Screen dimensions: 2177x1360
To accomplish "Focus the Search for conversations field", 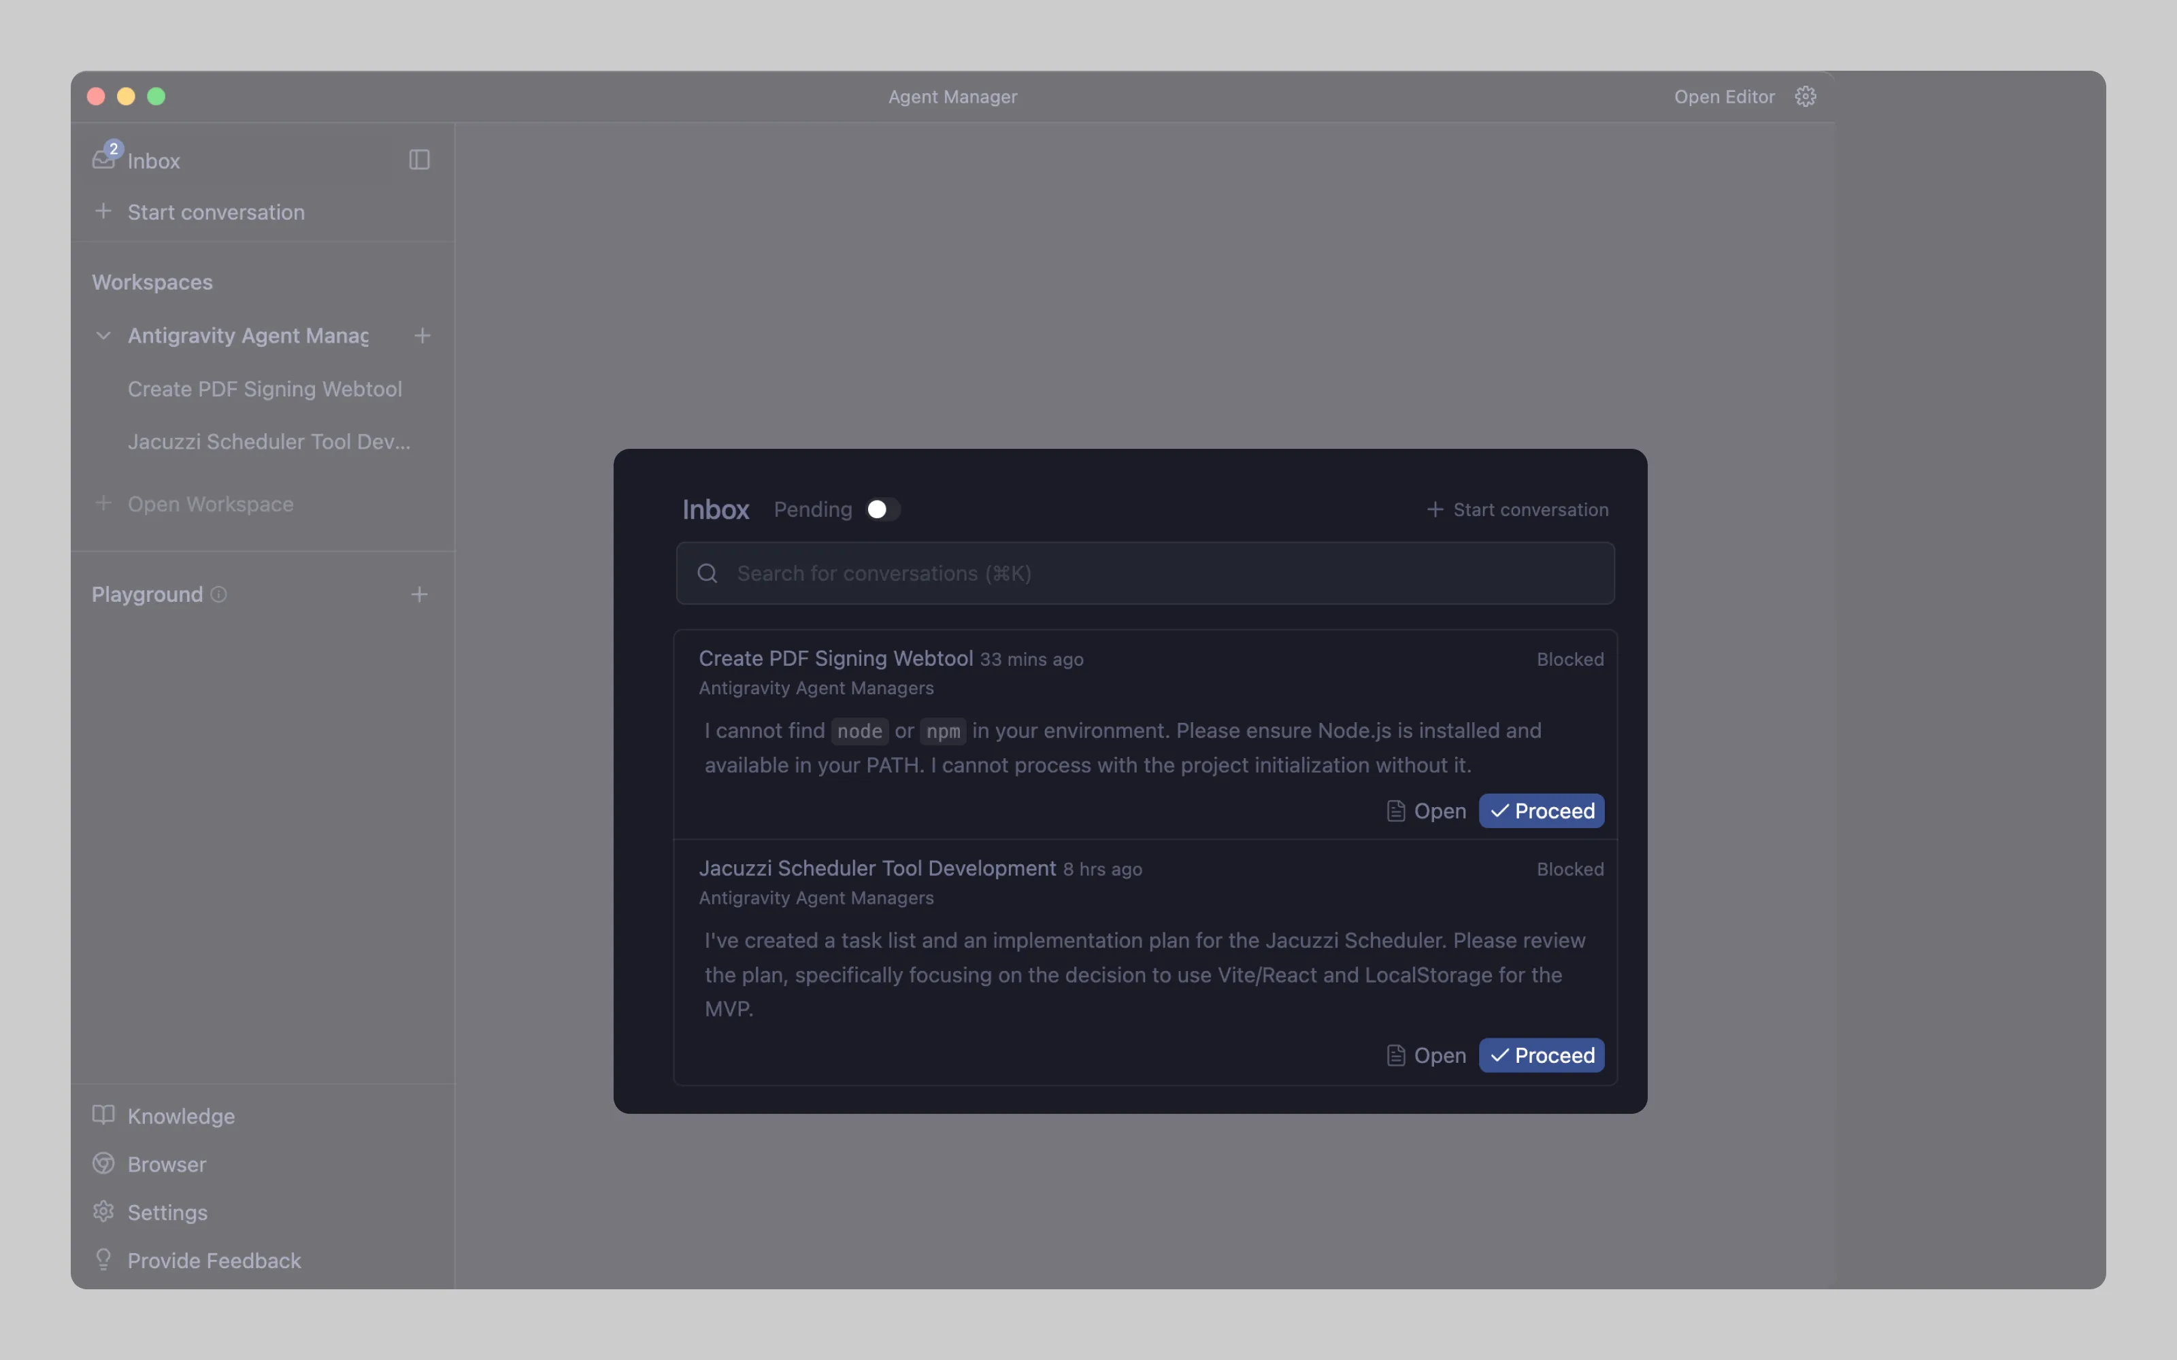I will 1144,573.
